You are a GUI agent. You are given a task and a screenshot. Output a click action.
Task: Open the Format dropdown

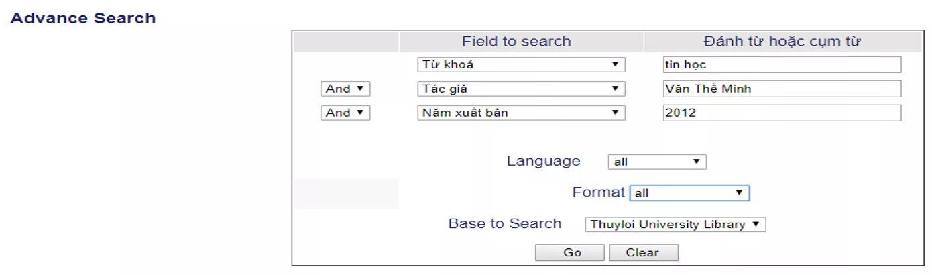click(x=689, y=193)
